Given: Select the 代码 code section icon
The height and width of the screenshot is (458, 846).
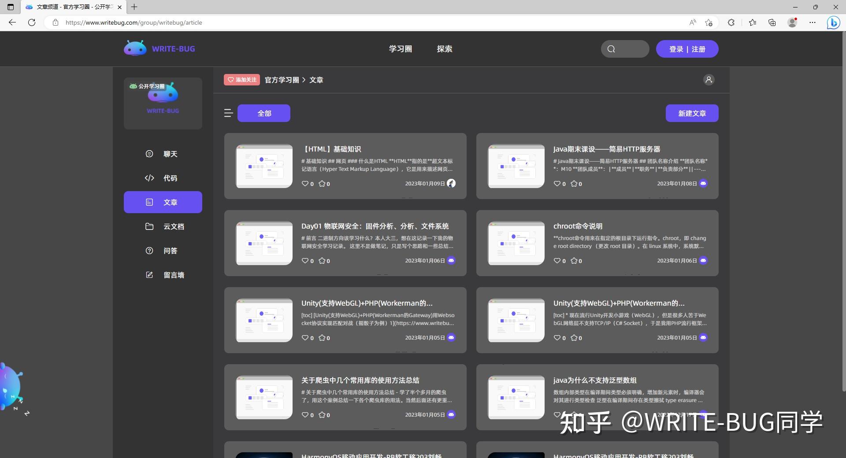Looking at the screenshot, I should coord(149,178).
